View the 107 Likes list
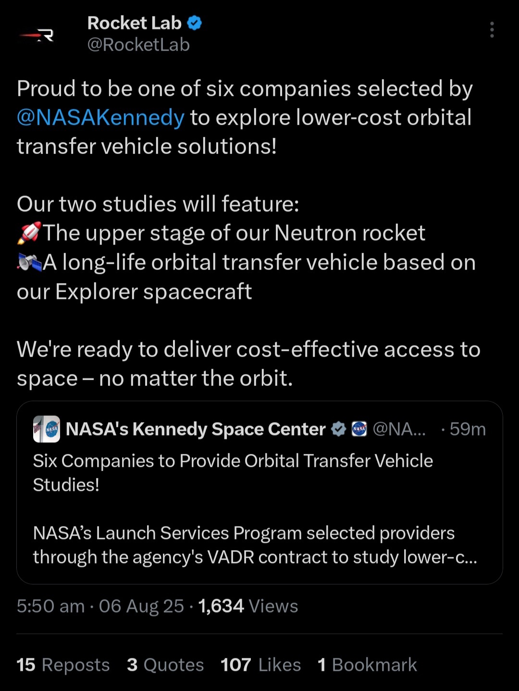519x691 pixels. click(x=260, y=665)
